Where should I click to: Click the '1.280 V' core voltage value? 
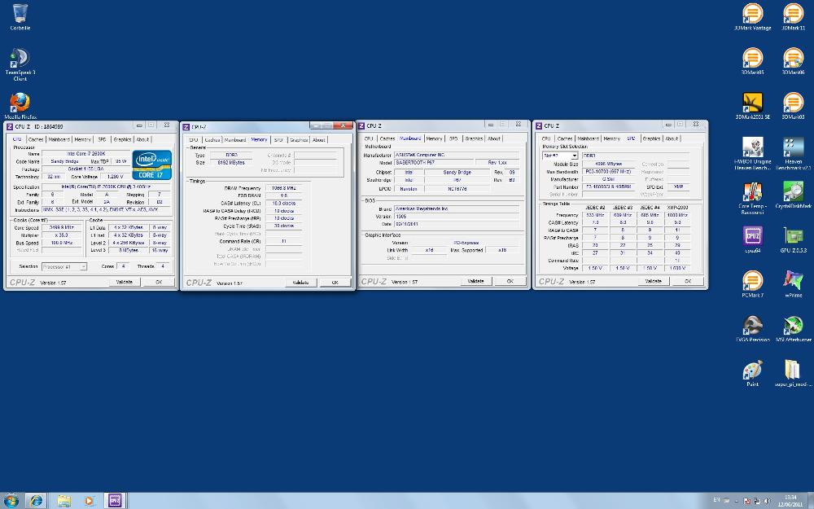pyautogui.click(x=114, y=177)
